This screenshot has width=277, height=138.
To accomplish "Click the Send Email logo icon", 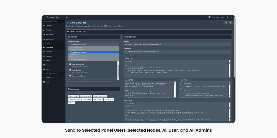I will (x=68, y=23).
